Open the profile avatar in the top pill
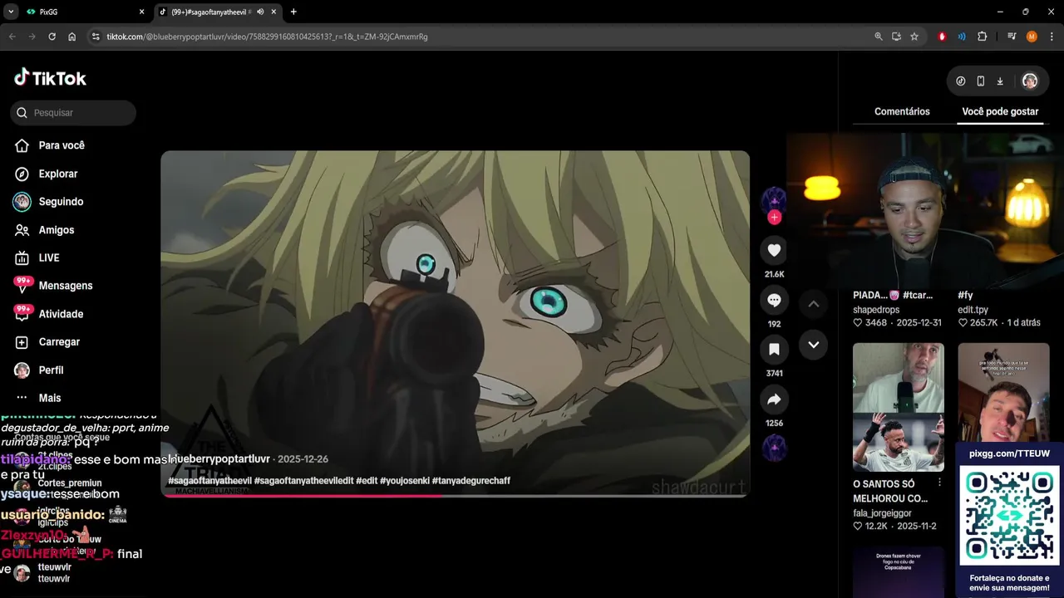Viewport: 1064px width, 598px height. tap(1030, 81)
